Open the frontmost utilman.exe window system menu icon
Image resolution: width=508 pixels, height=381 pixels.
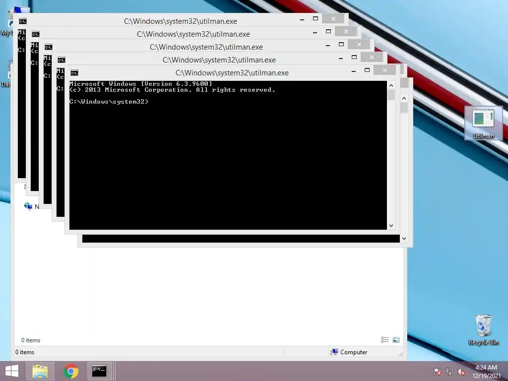74,73
